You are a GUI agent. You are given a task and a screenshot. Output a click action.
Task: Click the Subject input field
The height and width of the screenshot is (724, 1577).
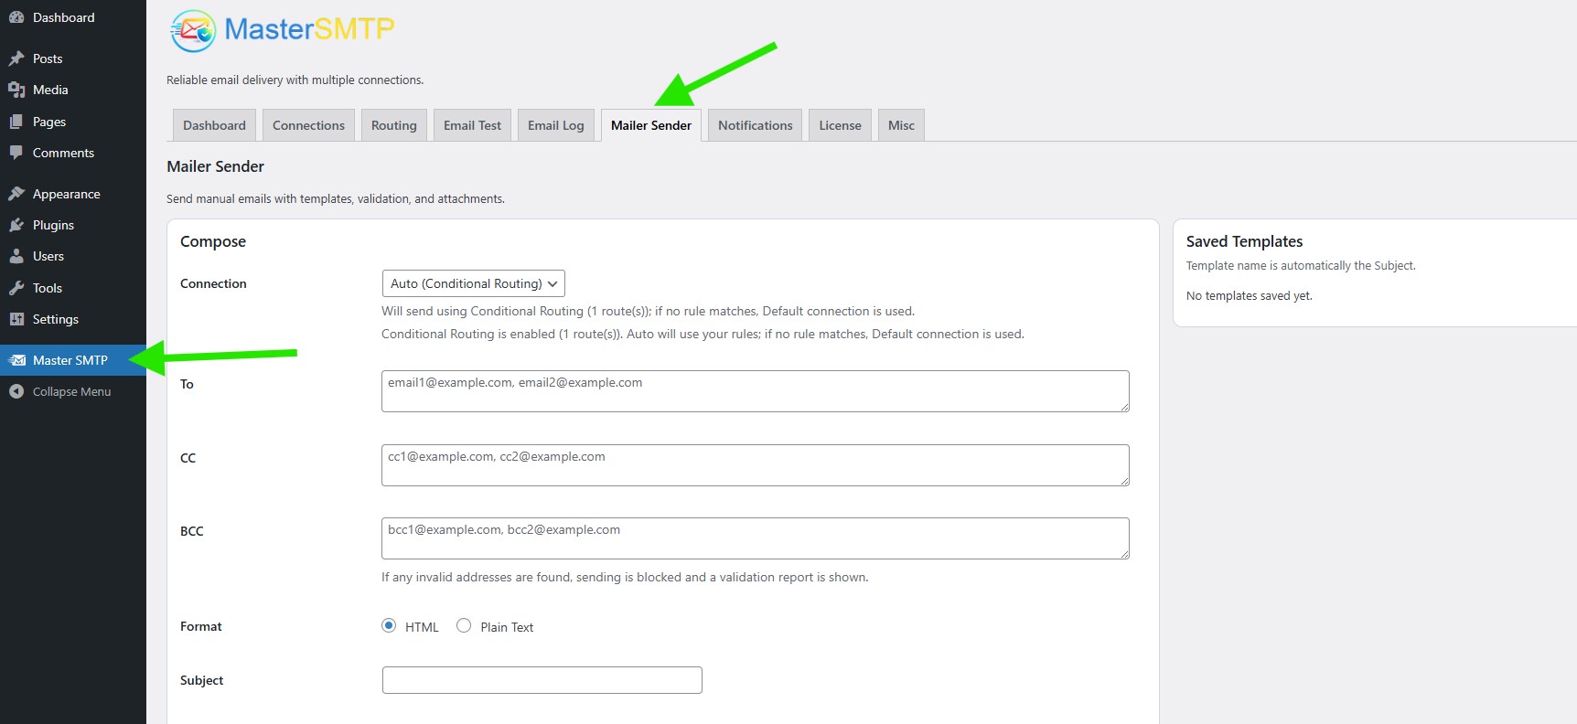point(542,680)
